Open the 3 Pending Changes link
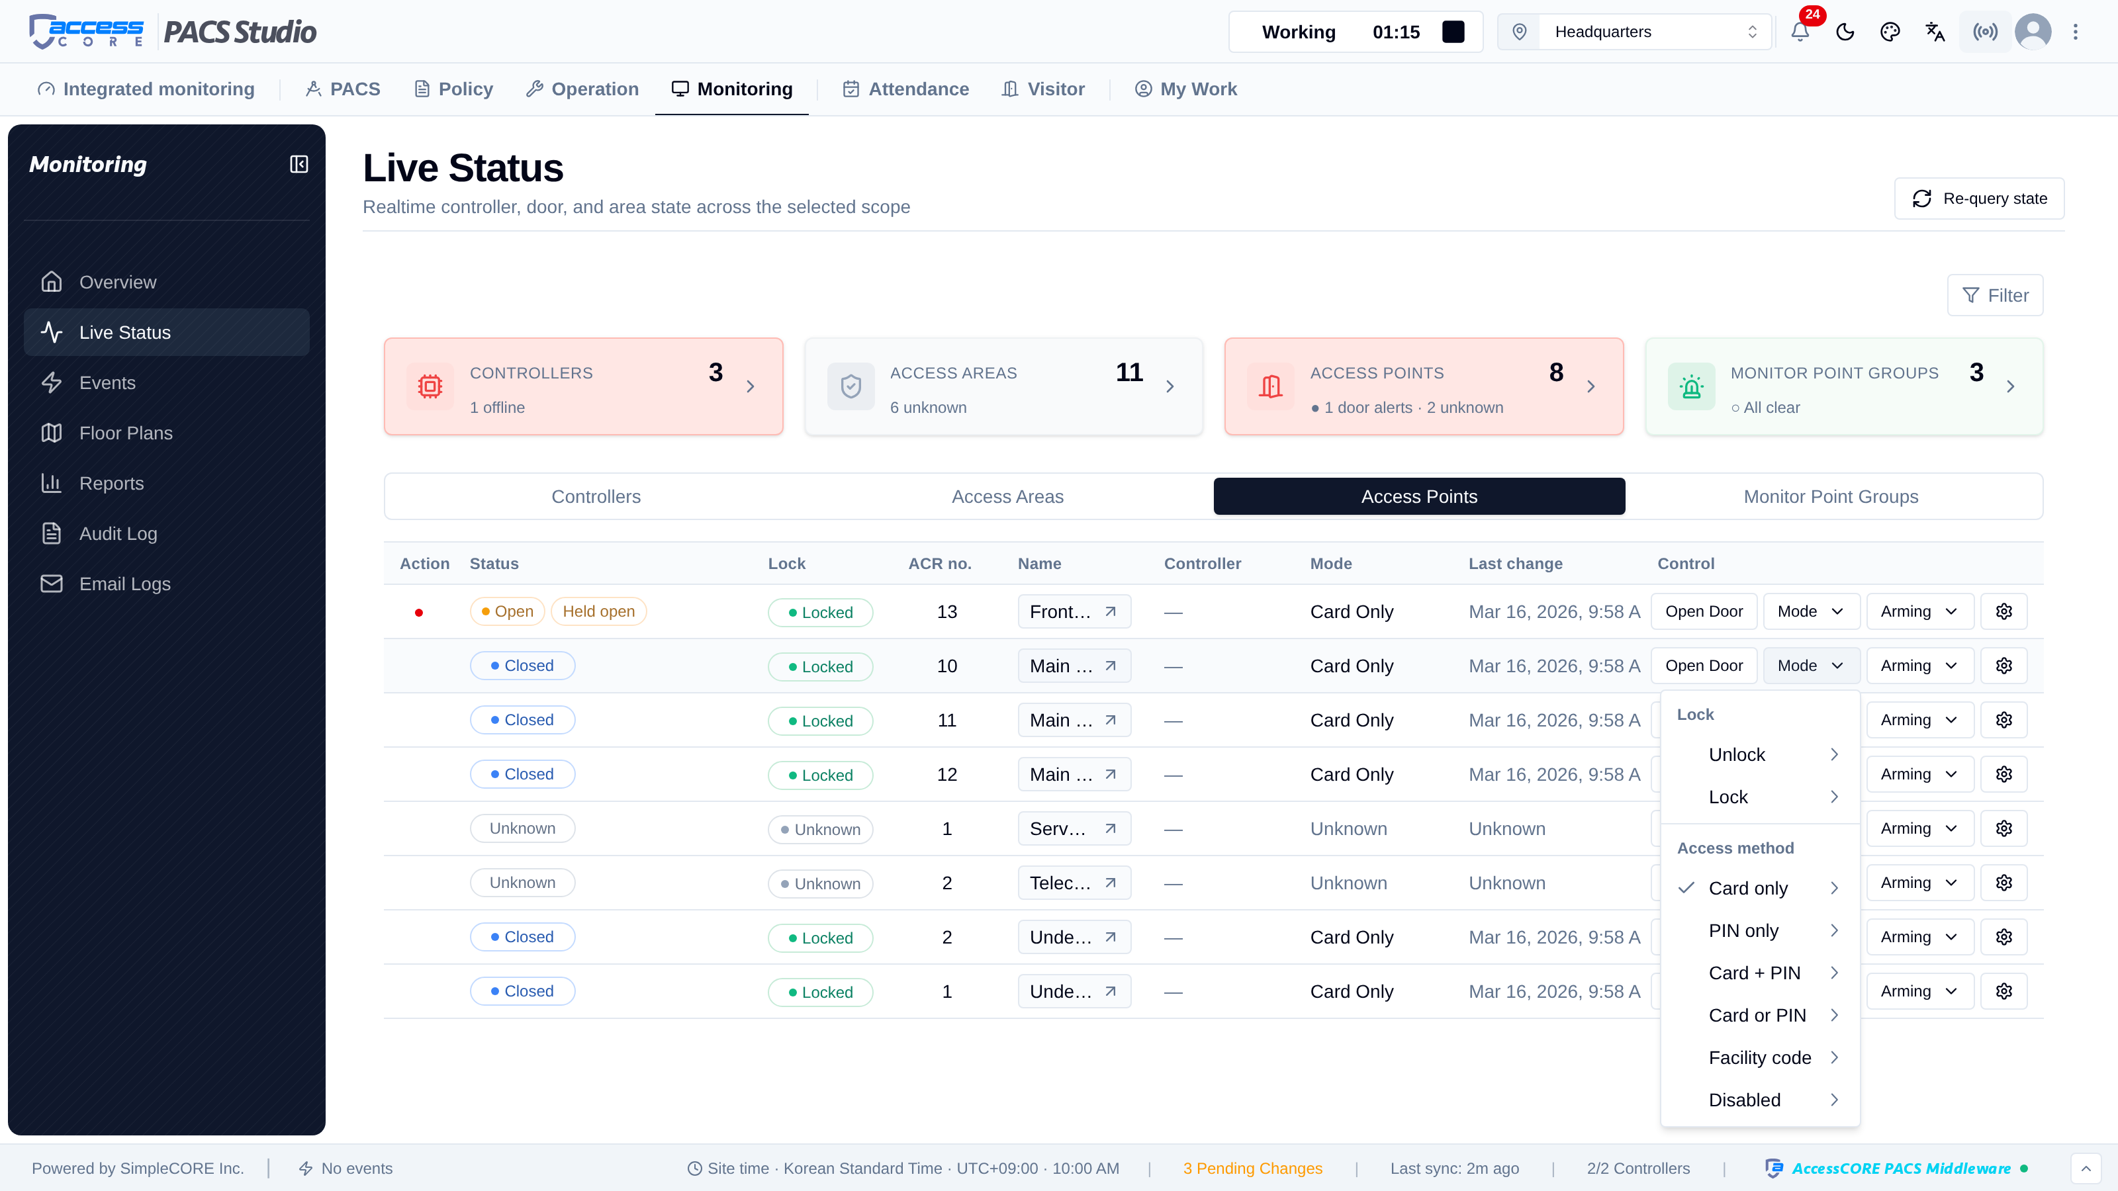The image size is (2118, 1191). 1252,1168
